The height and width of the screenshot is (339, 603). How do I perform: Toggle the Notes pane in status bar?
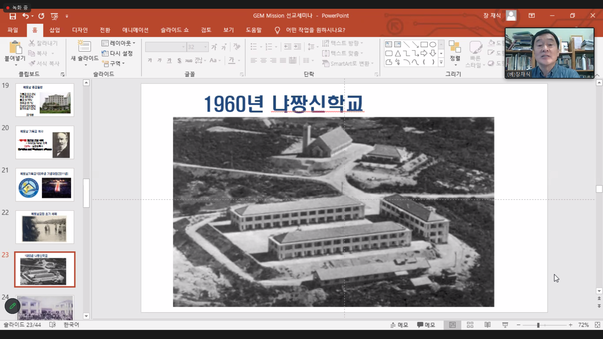pos(399,325)
